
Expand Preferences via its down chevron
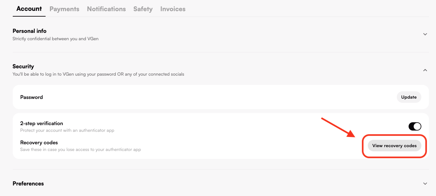click(425, 184)
